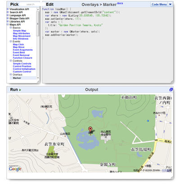Screen dimensions: 180x186
Task: Click the terms of use link on map
Action: pos(166,171)
